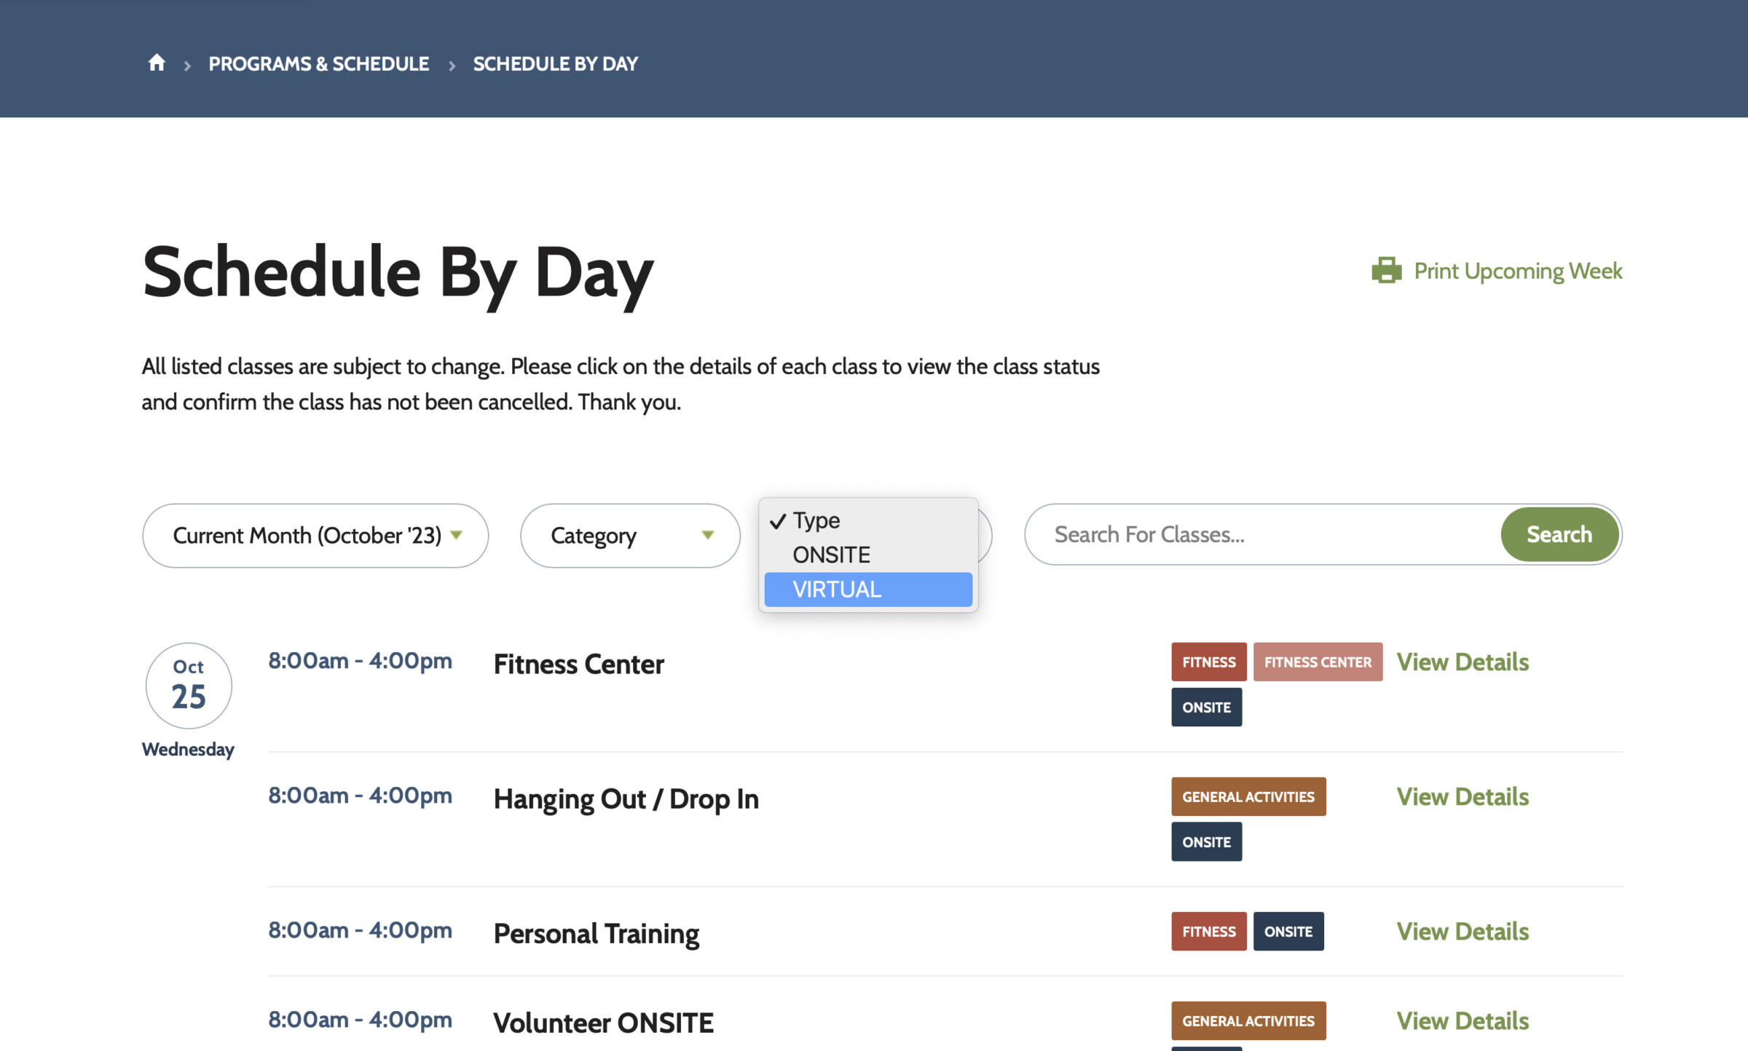
Task: Expand the Category dropdown
Action: 630,535
